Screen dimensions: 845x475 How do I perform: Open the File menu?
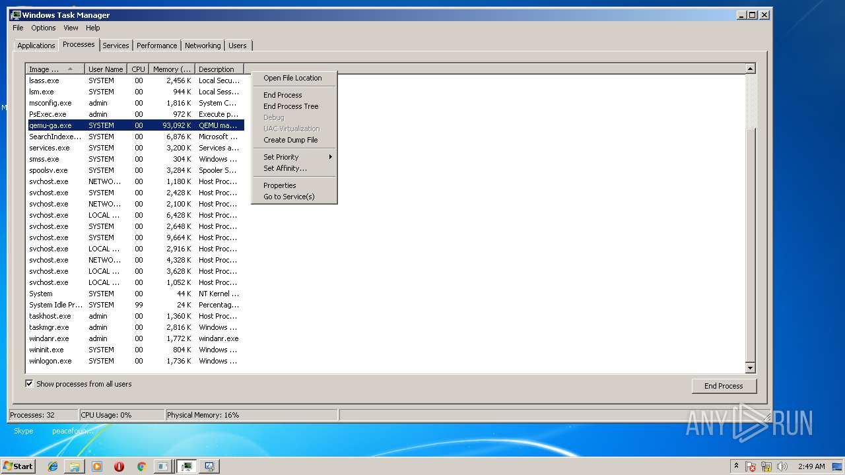pos(18,28)
